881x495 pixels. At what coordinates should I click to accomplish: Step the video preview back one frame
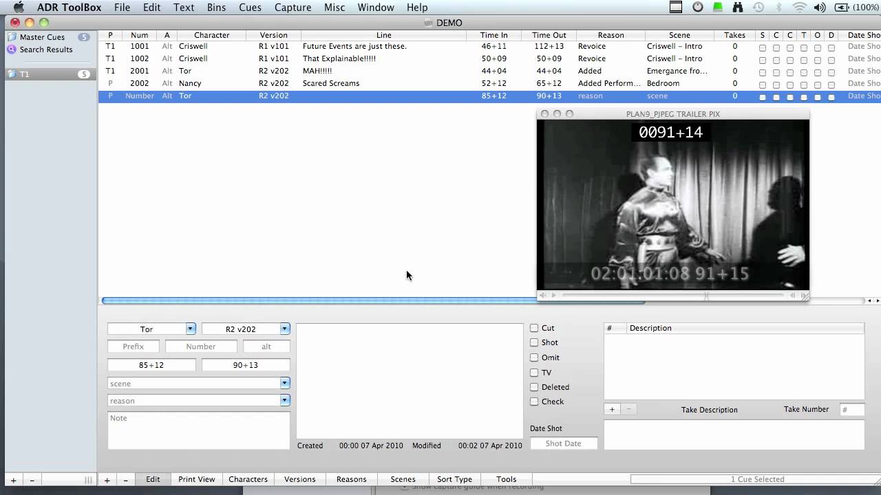792,296
